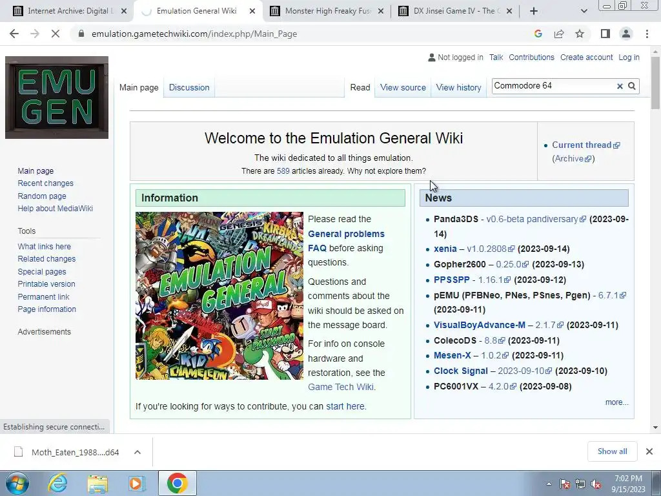Viewport: 661px width, 496px height.
Task: Open the Chrome profile avatar icon
Action: click(626, 34)
